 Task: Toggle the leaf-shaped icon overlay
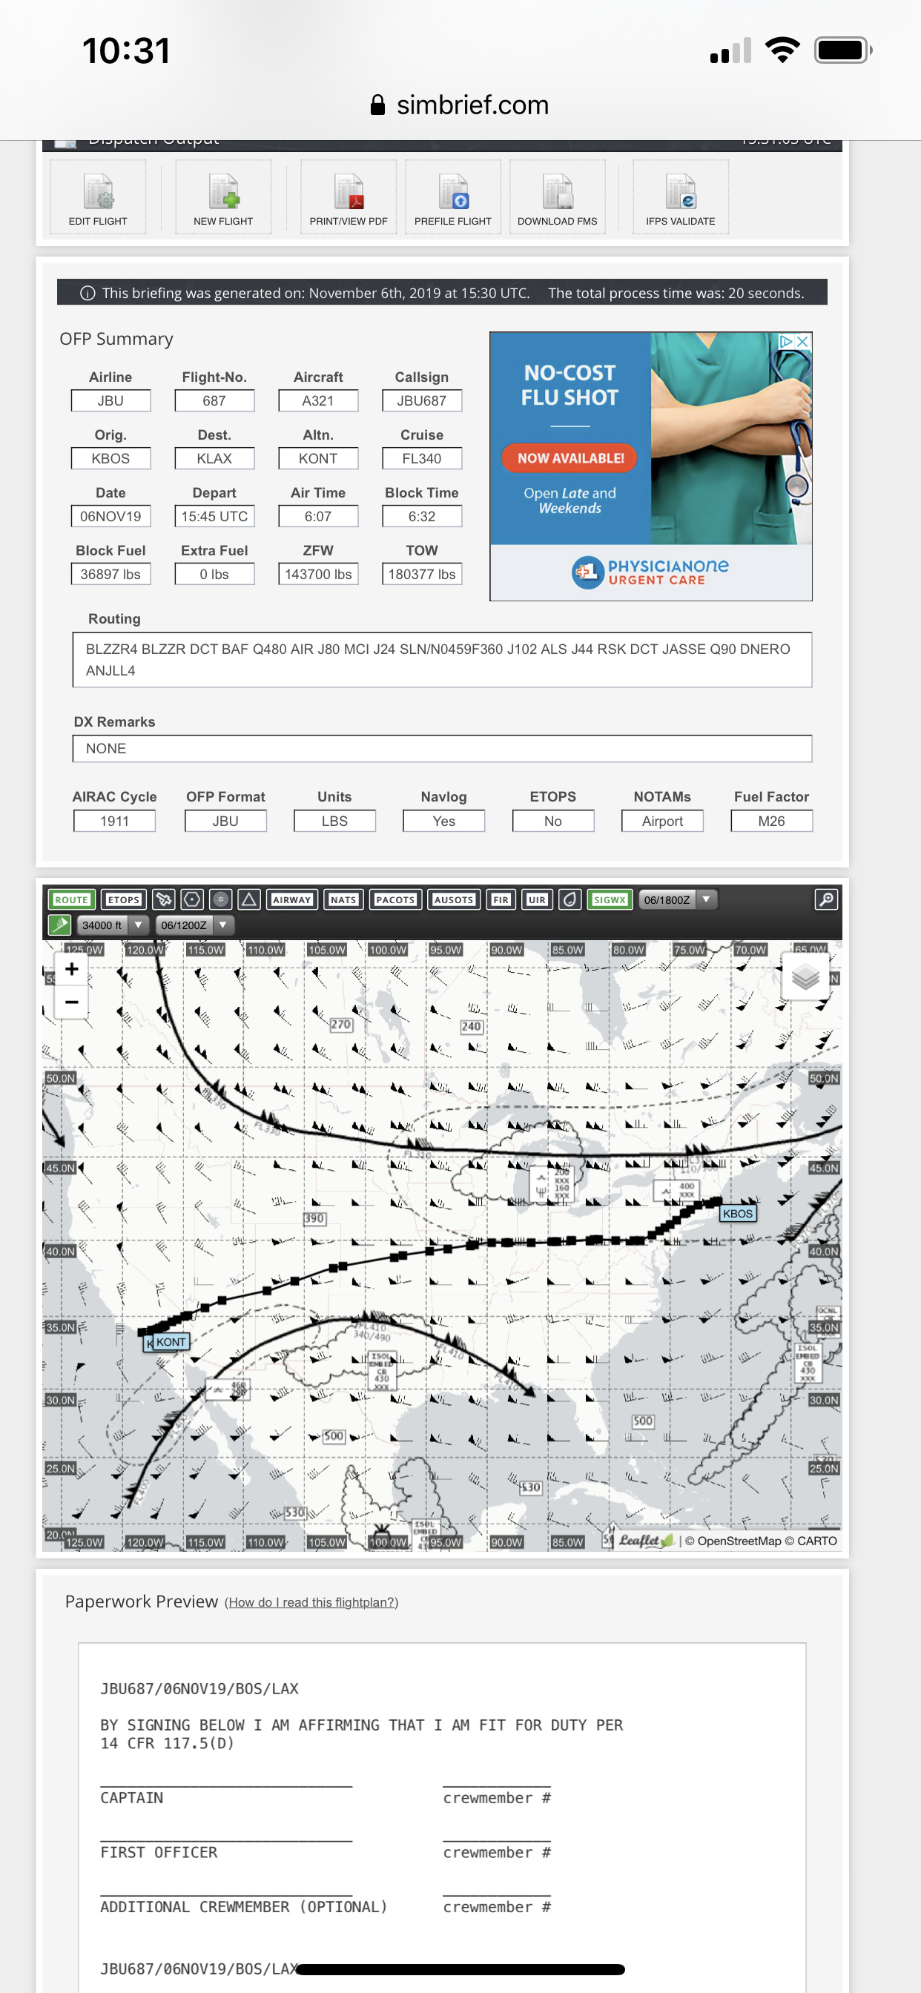coord(570,899)
